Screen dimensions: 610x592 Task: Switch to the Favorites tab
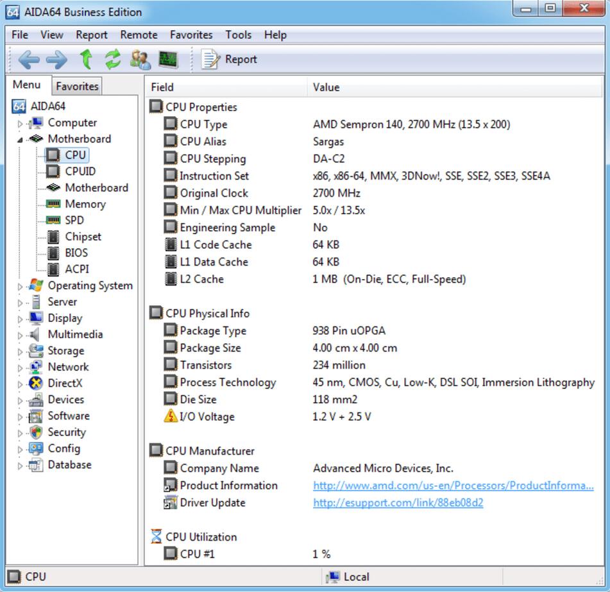(77, 86)
